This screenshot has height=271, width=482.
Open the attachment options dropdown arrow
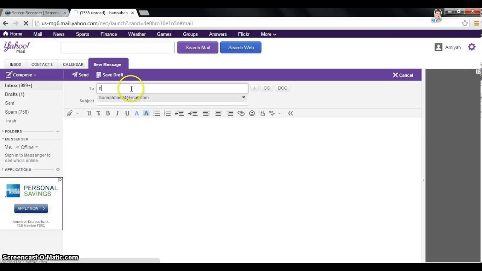78,113
